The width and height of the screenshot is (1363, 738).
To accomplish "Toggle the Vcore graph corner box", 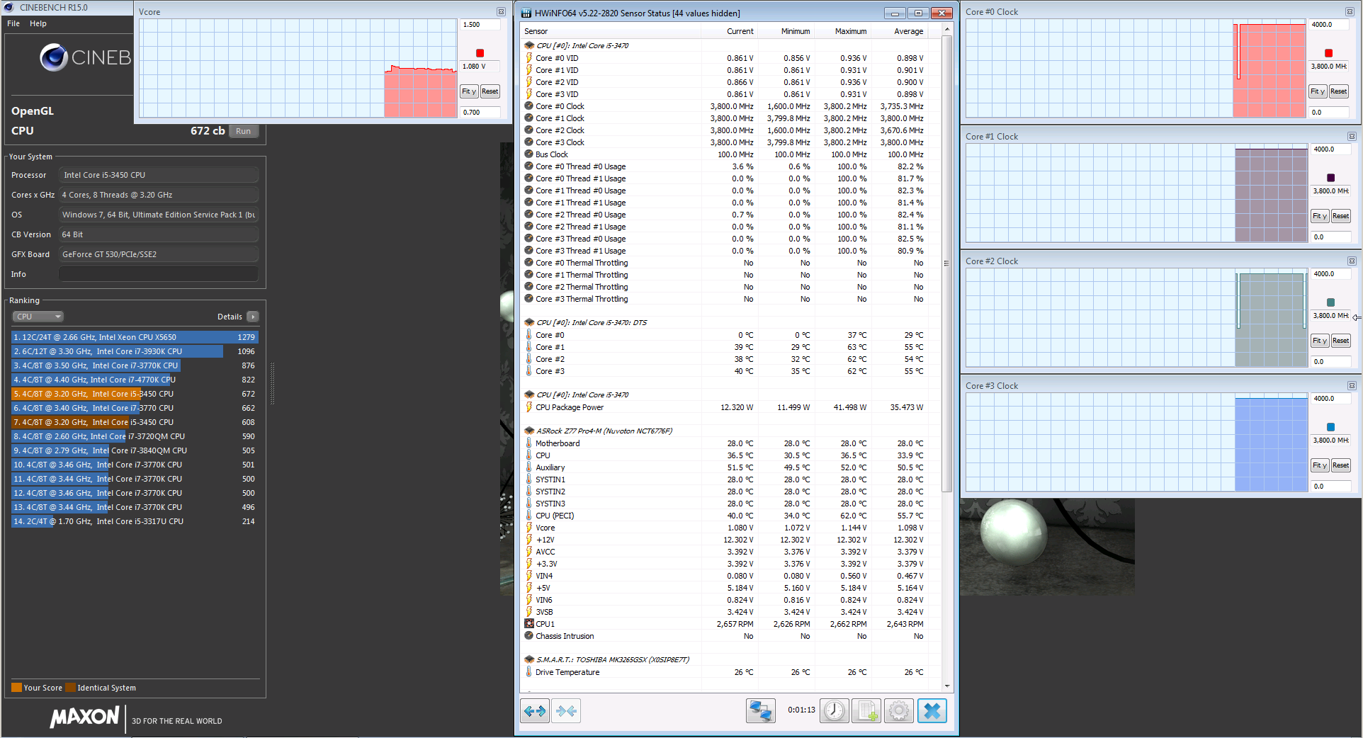I will (502, 11).
